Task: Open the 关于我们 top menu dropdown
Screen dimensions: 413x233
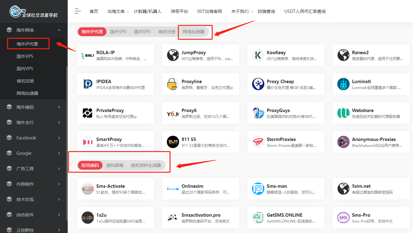Action: (x=242, y=11)
